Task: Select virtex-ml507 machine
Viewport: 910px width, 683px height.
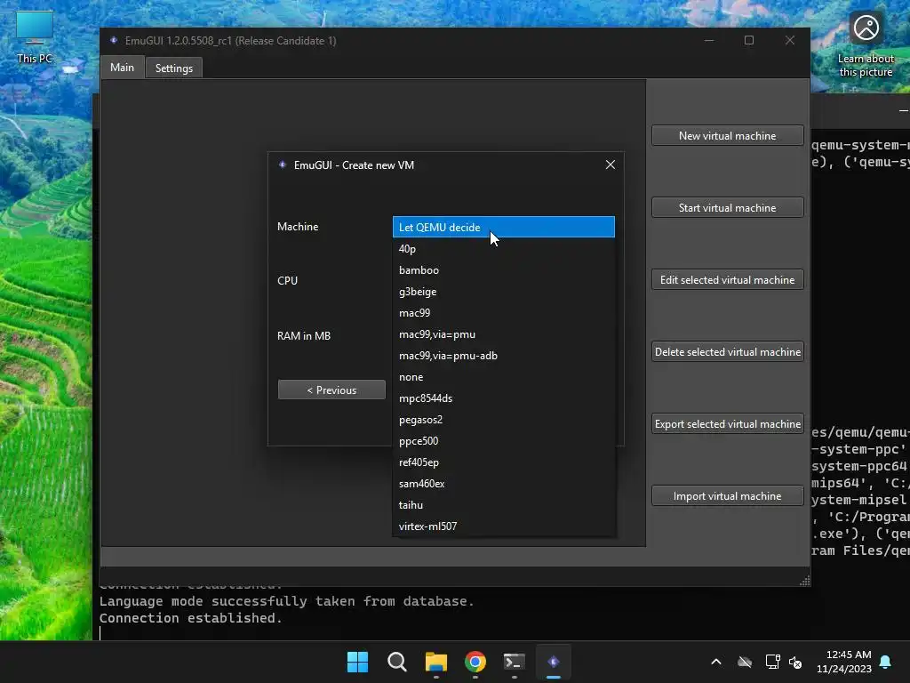Action: 503,526
